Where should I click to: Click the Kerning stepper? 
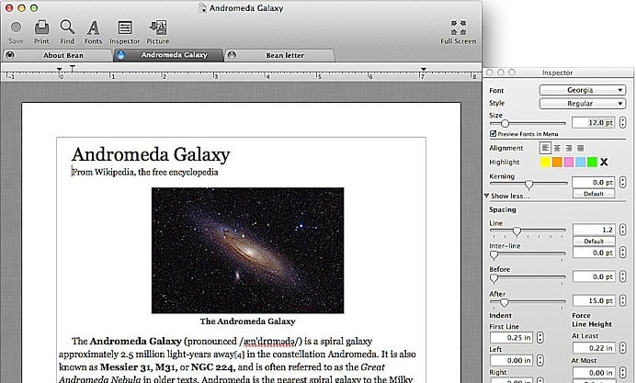(622, 183)
